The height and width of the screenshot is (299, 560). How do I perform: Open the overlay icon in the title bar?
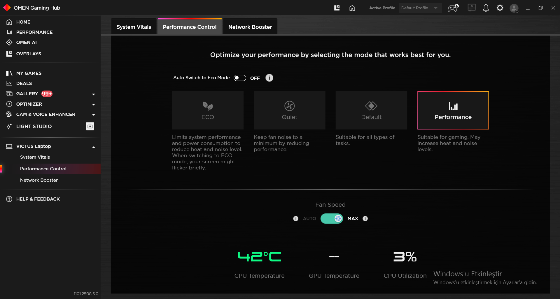pyautogui.click(x=337, y=8)
